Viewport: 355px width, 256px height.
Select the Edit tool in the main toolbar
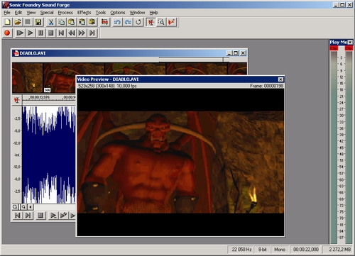151,22
